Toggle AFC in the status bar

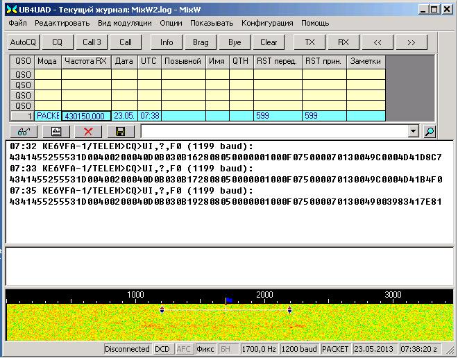tap(183, 349)
